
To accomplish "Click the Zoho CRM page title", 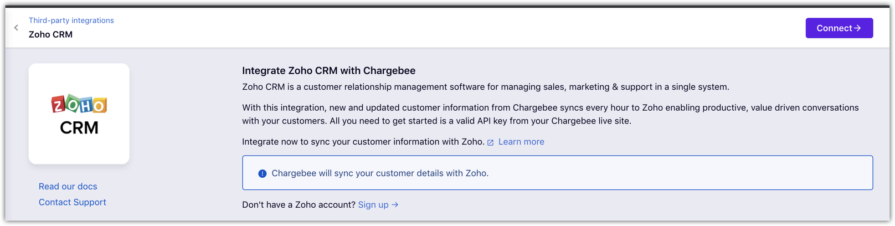I will (x=50, y=34).
